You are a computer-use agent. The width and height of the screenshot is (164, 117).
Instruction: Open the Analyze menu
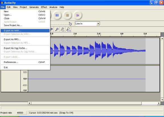(53, 7)
